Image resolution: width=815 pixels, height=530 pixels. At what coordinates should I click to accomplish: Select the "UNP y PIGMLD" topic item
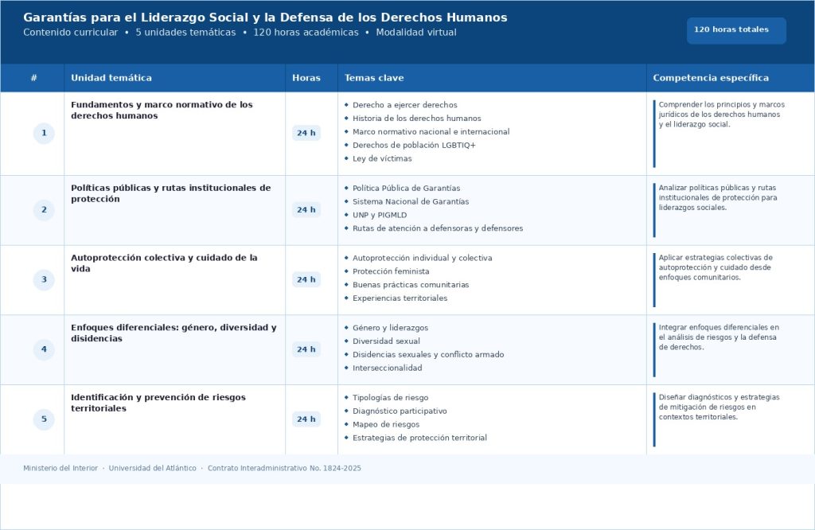381,215
